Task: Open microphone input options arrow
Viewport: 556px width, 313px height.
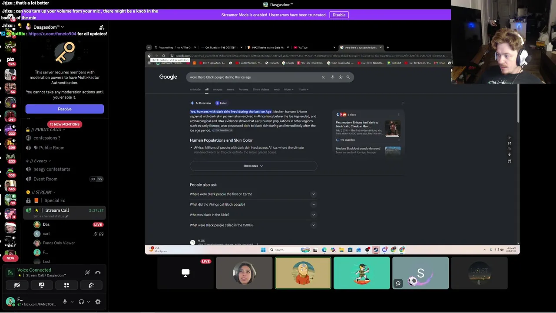Action: [72, 302]
